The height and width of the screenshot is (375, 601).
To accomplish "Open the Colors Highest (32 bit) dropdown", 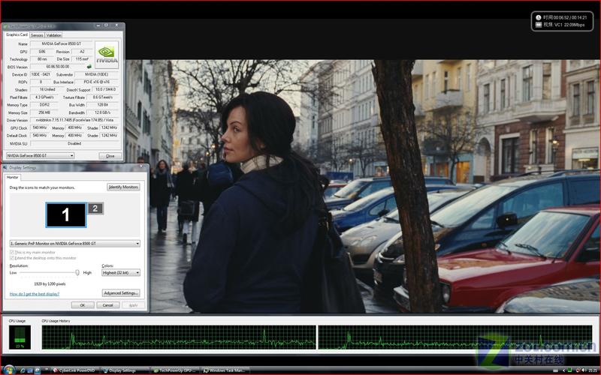I will coord(121,272).
